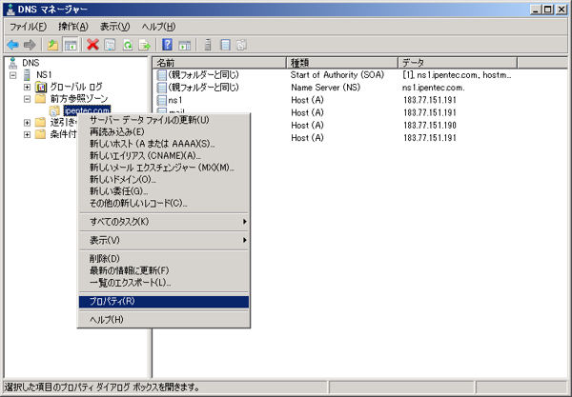Select the ns1.ipentec.com. data cell
The width and height of the screenshot is (572, 397).
434,88
